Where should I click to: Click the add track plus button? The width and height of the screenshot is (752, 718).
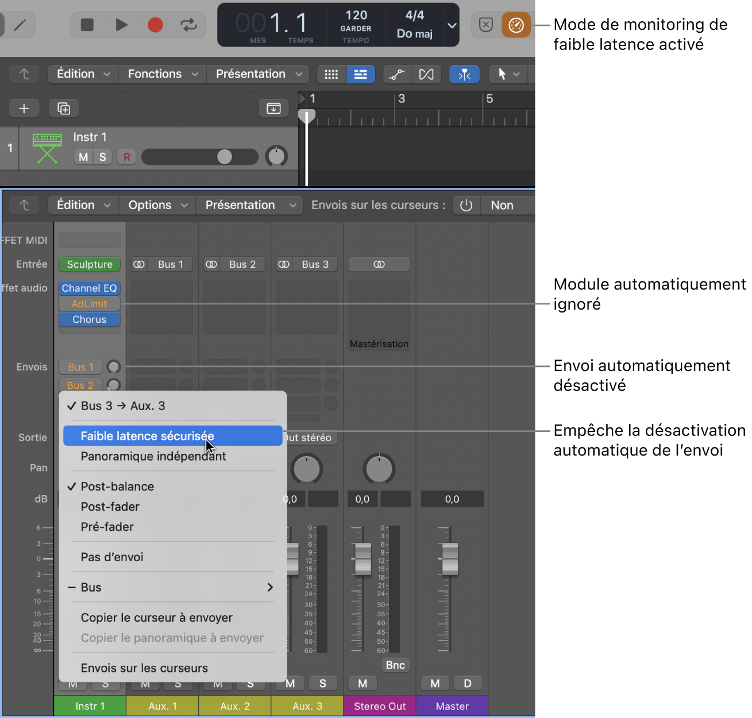[24, 109]
